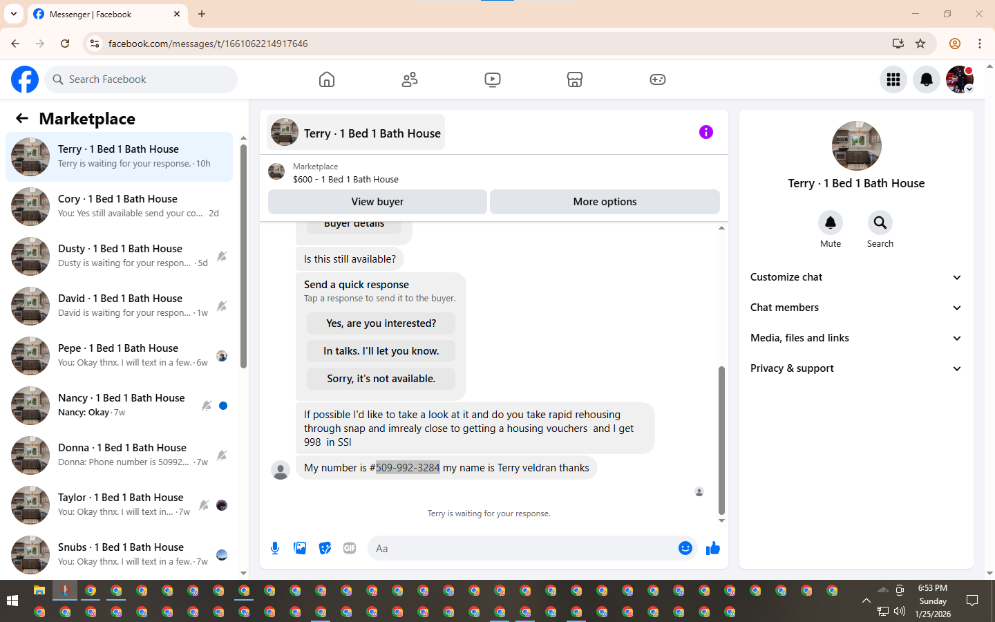This screenshot has height=622, width=995.
Task: Expand Privacy & support section
Action: [856, 368]
